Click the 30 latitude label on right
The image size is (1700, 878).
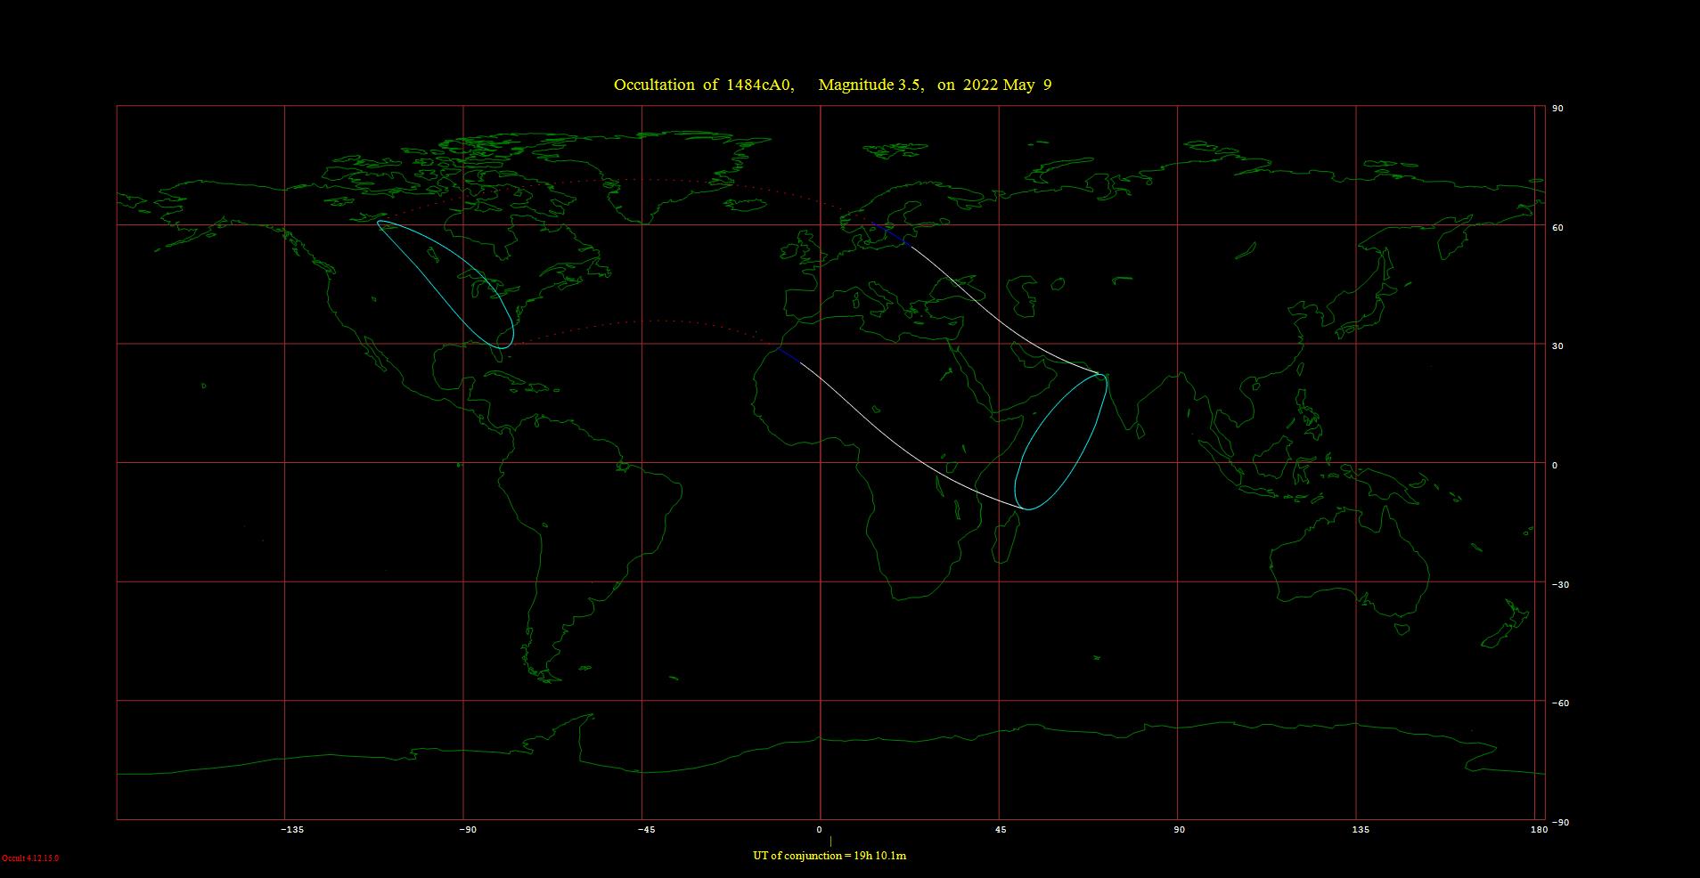tap(1557, 346)
